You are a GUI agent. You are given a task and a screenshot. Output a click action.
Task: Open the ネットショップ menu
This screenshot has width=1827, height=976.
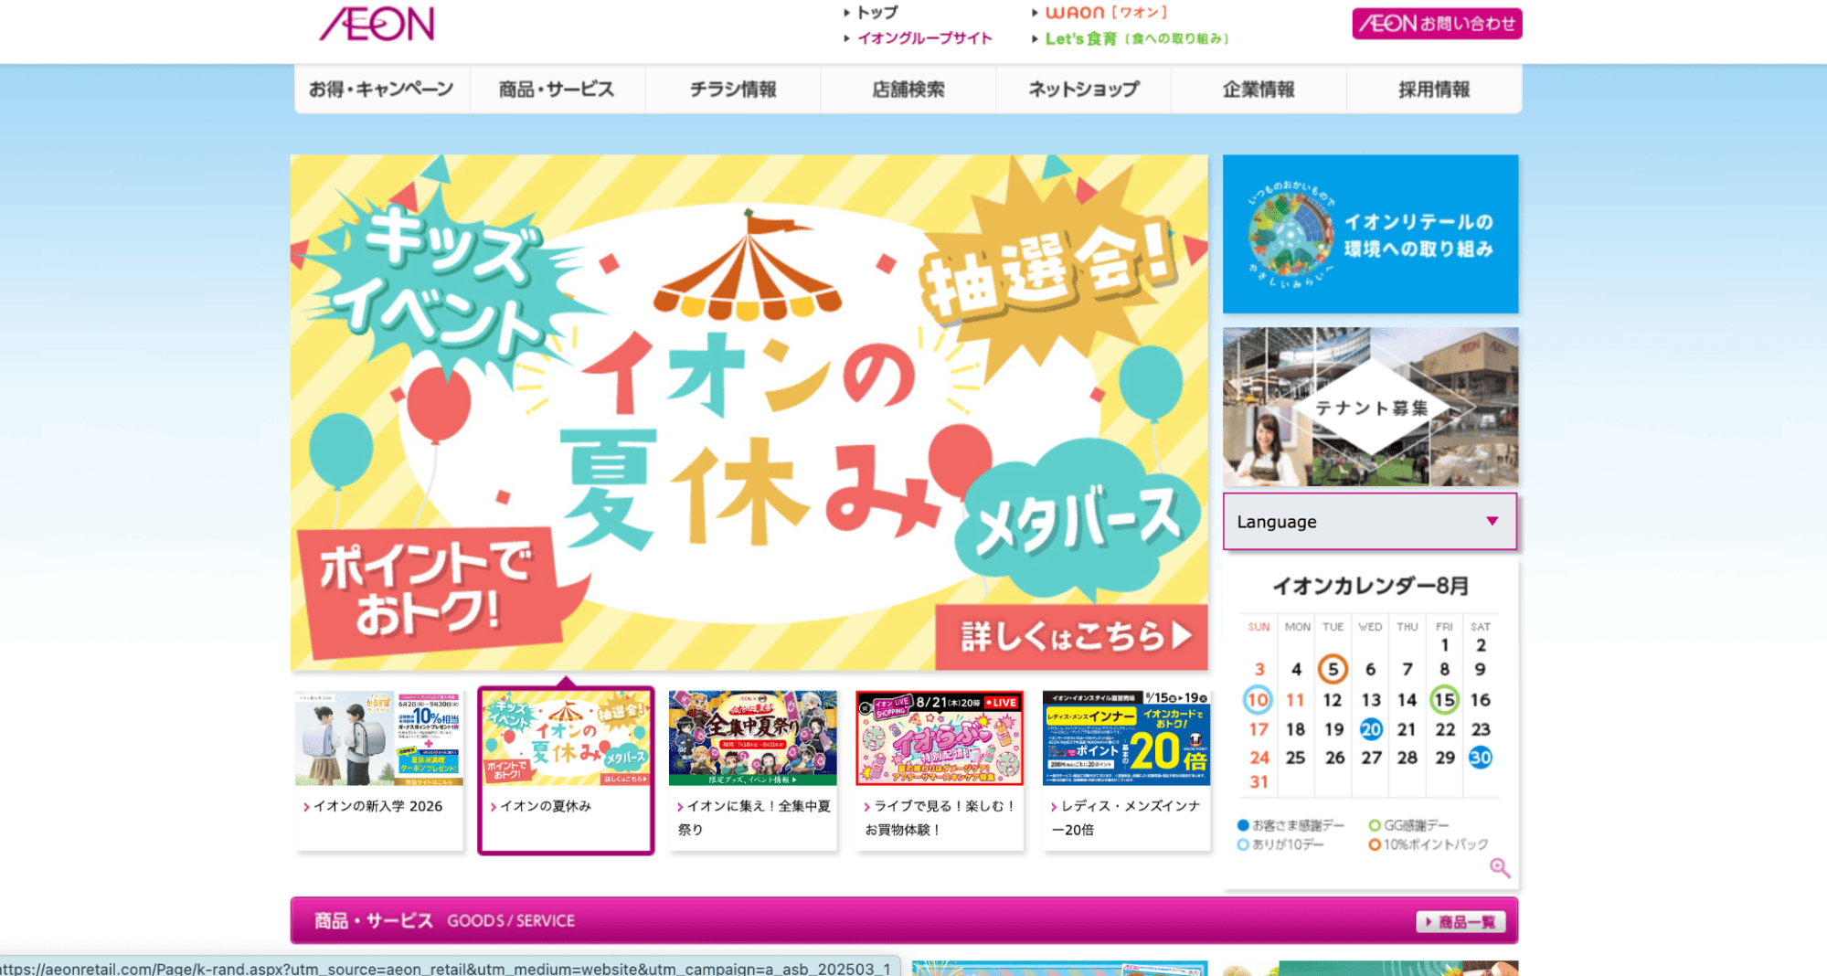coord(1084,90)
